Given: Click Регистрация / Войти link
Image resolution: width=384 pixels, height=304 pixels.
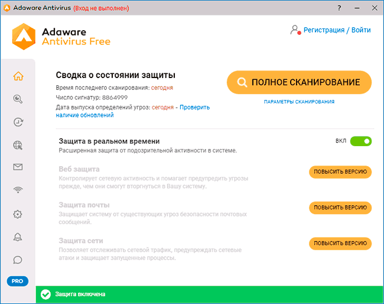Looking at the screenshot, I should (x=337, y=30).
